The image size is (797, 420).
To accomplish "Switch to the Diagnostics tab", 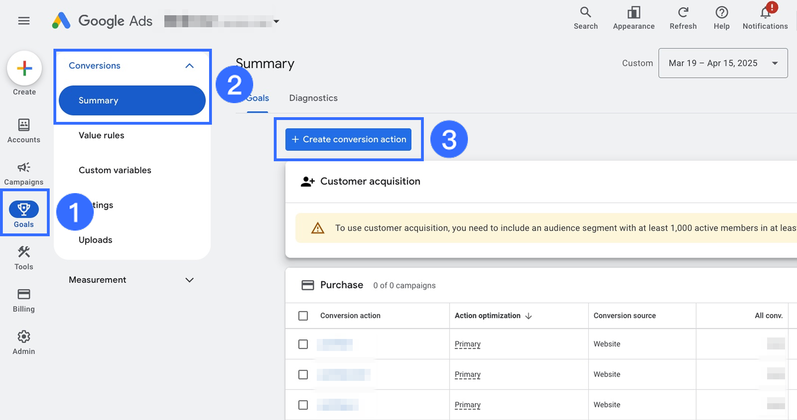I will click(313, 98).
